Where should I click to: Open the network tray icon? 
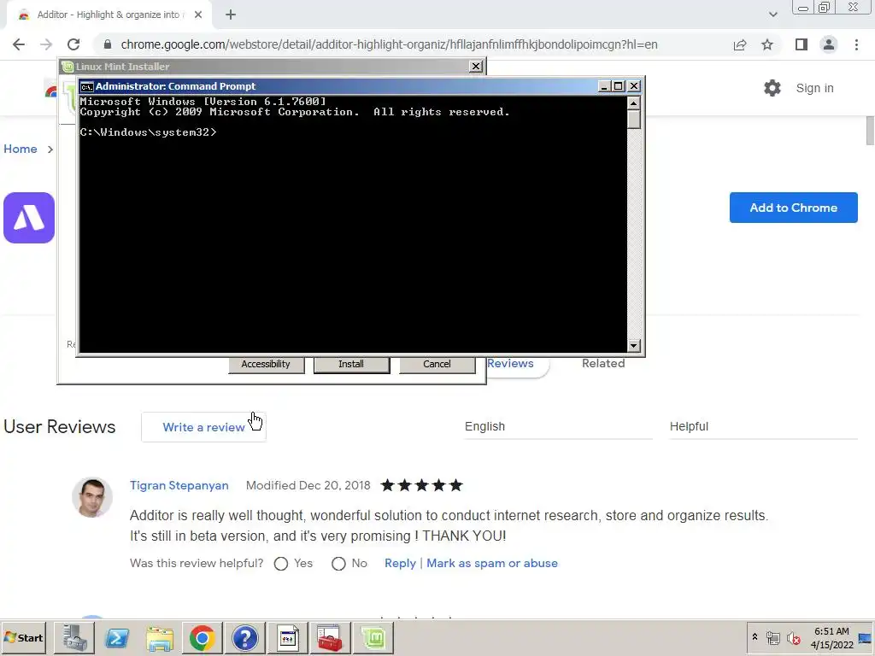(x=772, y=637)
